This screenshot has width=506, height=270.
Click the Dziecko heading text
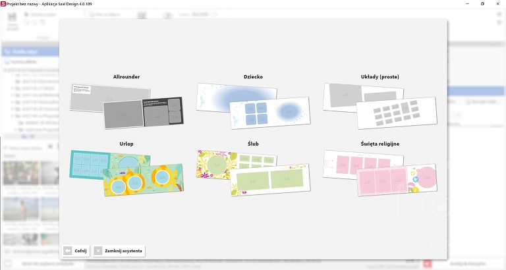(253, 77)
